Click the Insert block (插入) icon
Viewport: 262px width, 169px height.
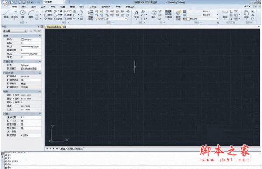[154, 14]
